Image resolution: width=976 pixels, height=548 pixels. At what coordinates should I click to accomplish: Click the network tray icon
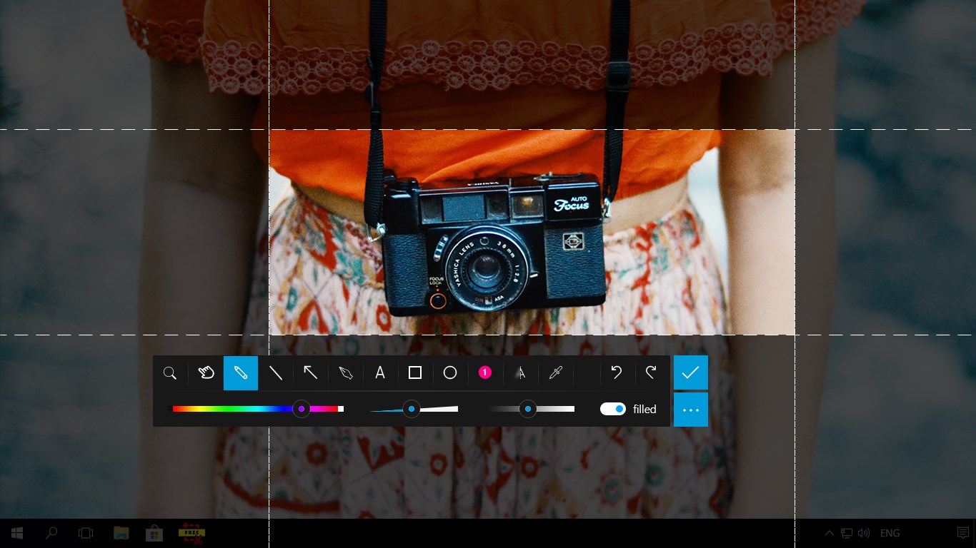click(x=847, y=533)
